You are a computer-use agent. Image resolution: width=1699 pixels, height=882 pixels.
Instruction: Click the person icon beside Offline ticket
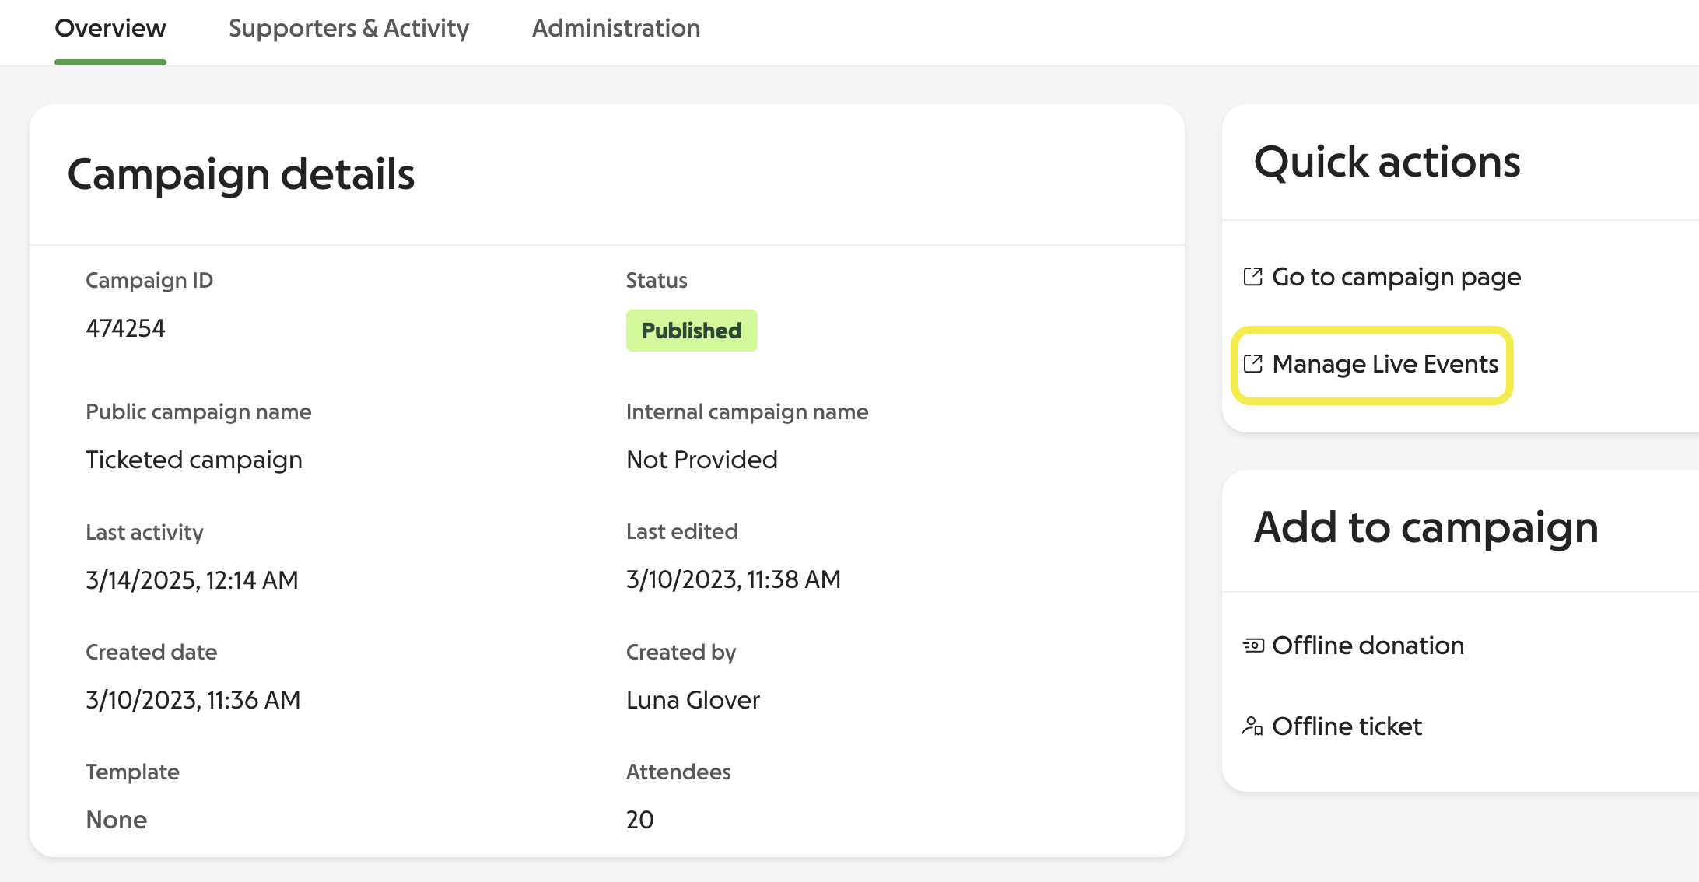(1252, 726)
